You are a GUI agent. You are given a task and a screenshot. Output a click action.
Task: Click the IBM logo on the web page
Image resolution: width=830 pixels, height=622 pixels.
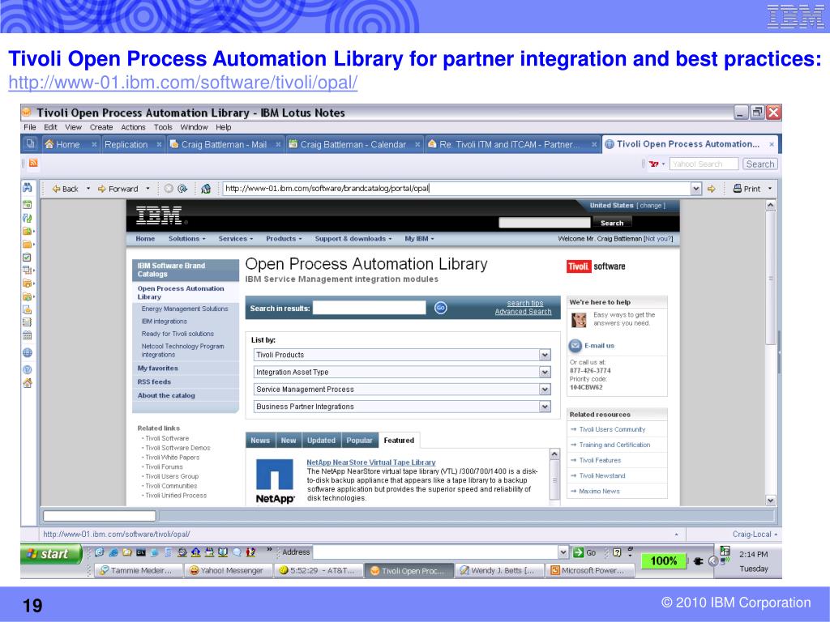pyautogui.click(x=159, y=215)
